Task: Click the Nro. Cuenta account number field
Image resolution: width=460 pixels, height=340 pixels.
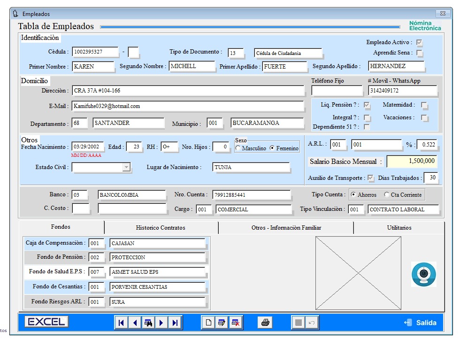Action: pos(252,195)
